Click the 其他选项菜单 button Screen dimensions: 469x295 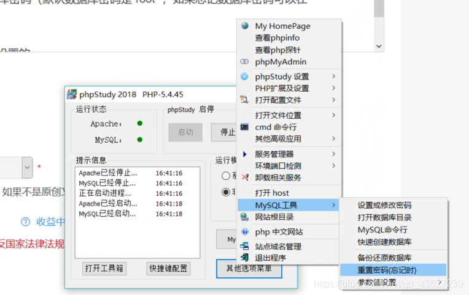[x=249, y=269]
